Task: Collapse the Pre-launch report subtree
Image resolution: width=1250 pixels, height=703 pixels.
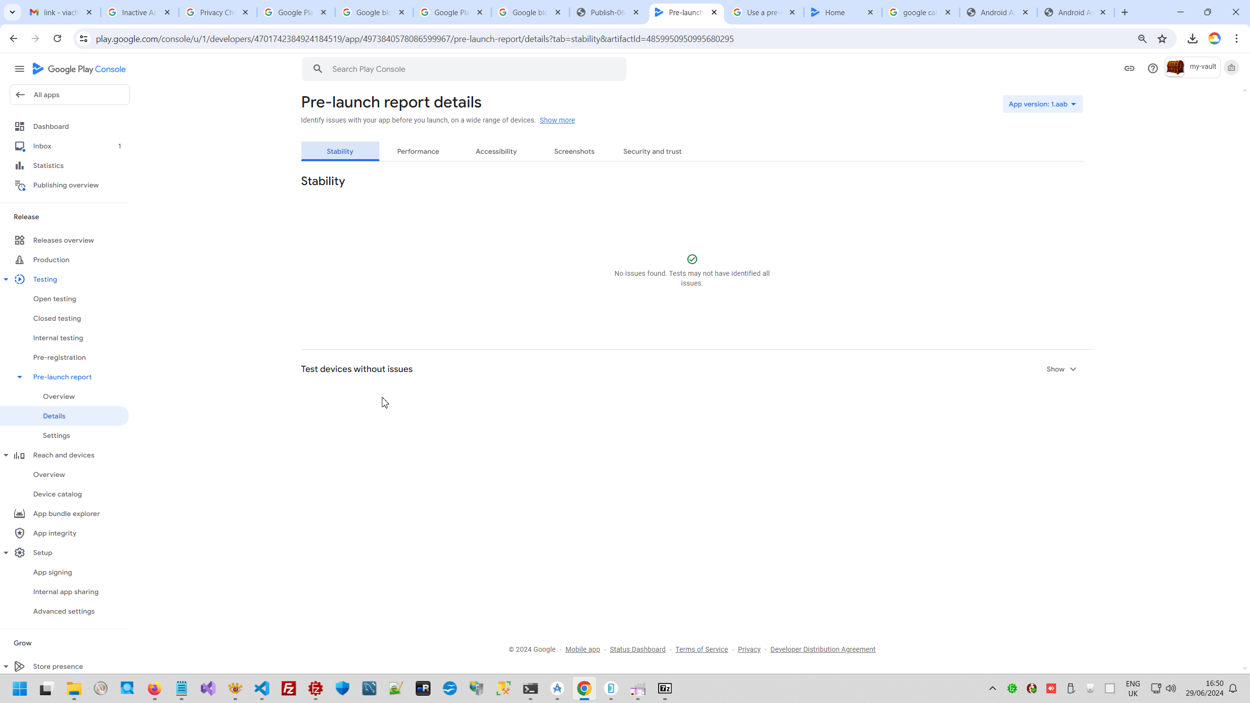Action: tap(20, 377)
